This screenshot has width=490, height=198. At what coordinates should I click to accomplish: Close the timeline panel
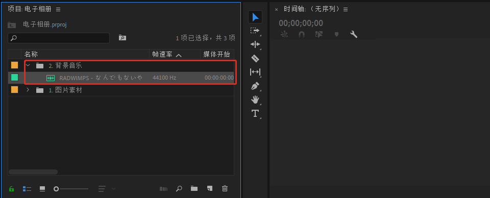tap(276, 9)
